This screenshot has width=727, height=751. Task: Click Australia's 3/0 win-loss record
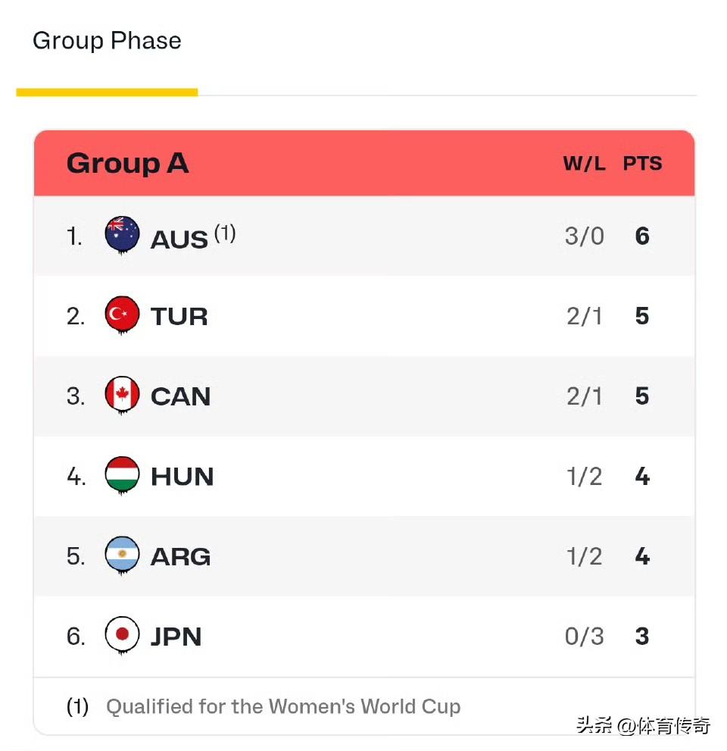[x=584, y=236]
